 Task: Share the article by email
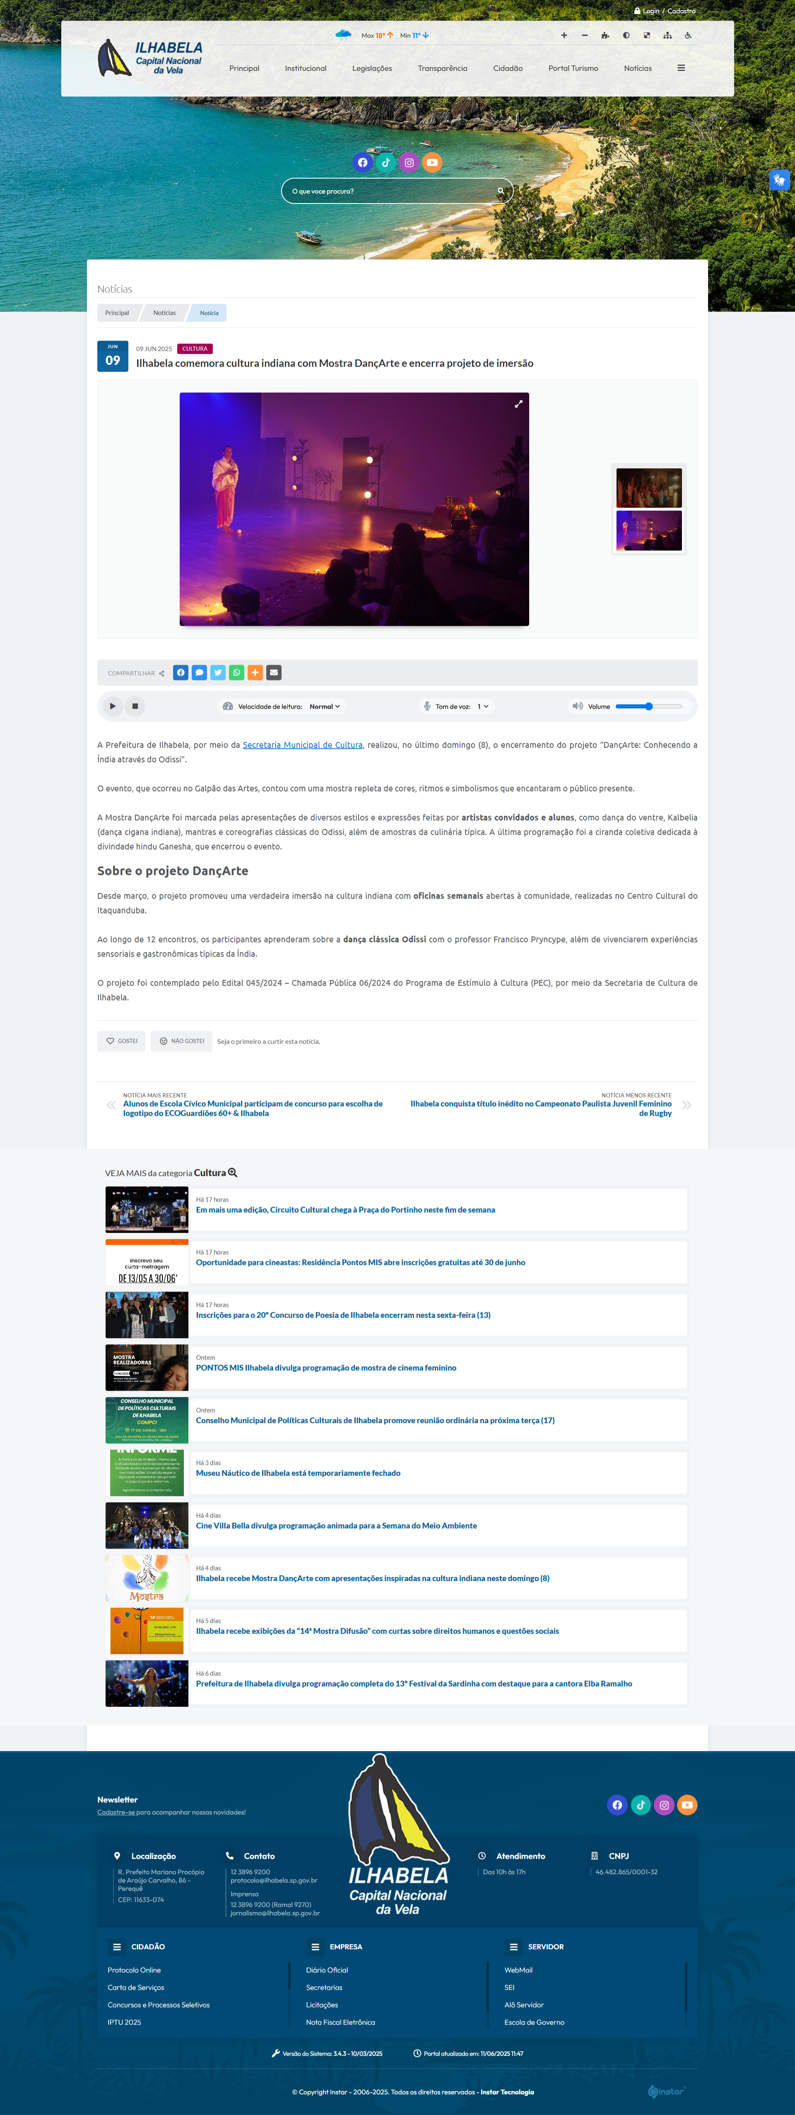(x=274, y=672)
